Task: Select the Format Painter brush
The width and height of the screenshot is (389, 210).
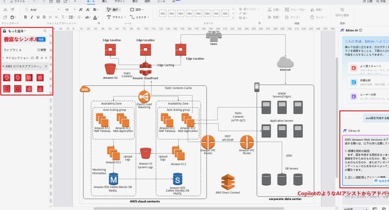Action: 13,9
